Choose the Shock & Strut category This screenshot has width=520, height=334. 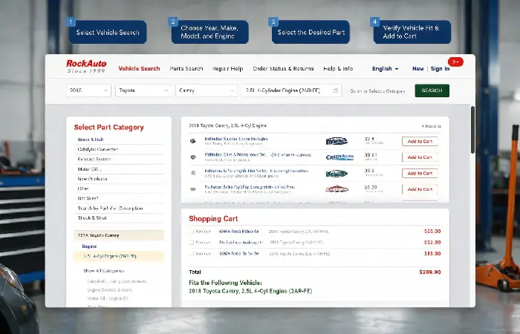pyautogui.click(x=92, y=217)
